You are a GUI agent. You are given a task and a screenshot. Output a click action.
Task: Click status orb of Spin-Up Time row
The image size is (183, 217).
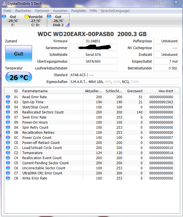[8, 102]
